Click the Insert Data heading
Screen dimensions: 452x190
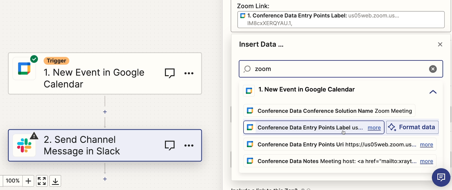[x=261, y=44]
